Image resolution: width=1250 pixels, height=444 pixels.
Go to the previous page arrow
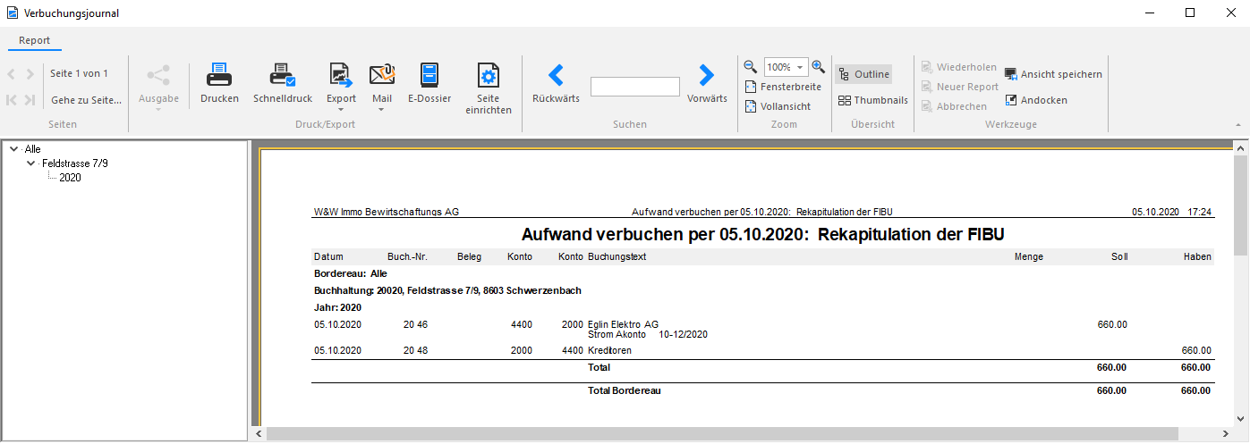coord(12,74)
